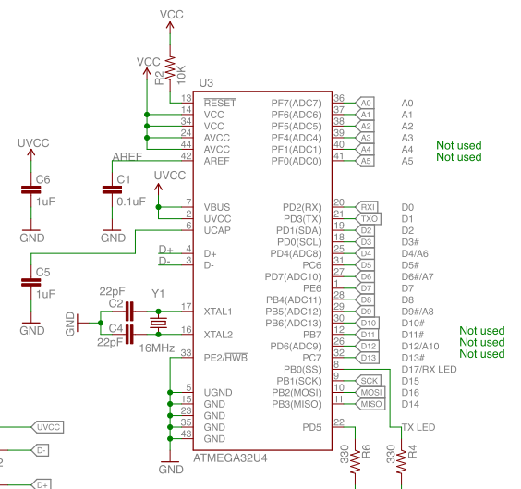Image resolution: width=521 pixels, height=489 pixels.
Task: Click the 0.1uF value of capacitor C1
Action: point(131,202)
